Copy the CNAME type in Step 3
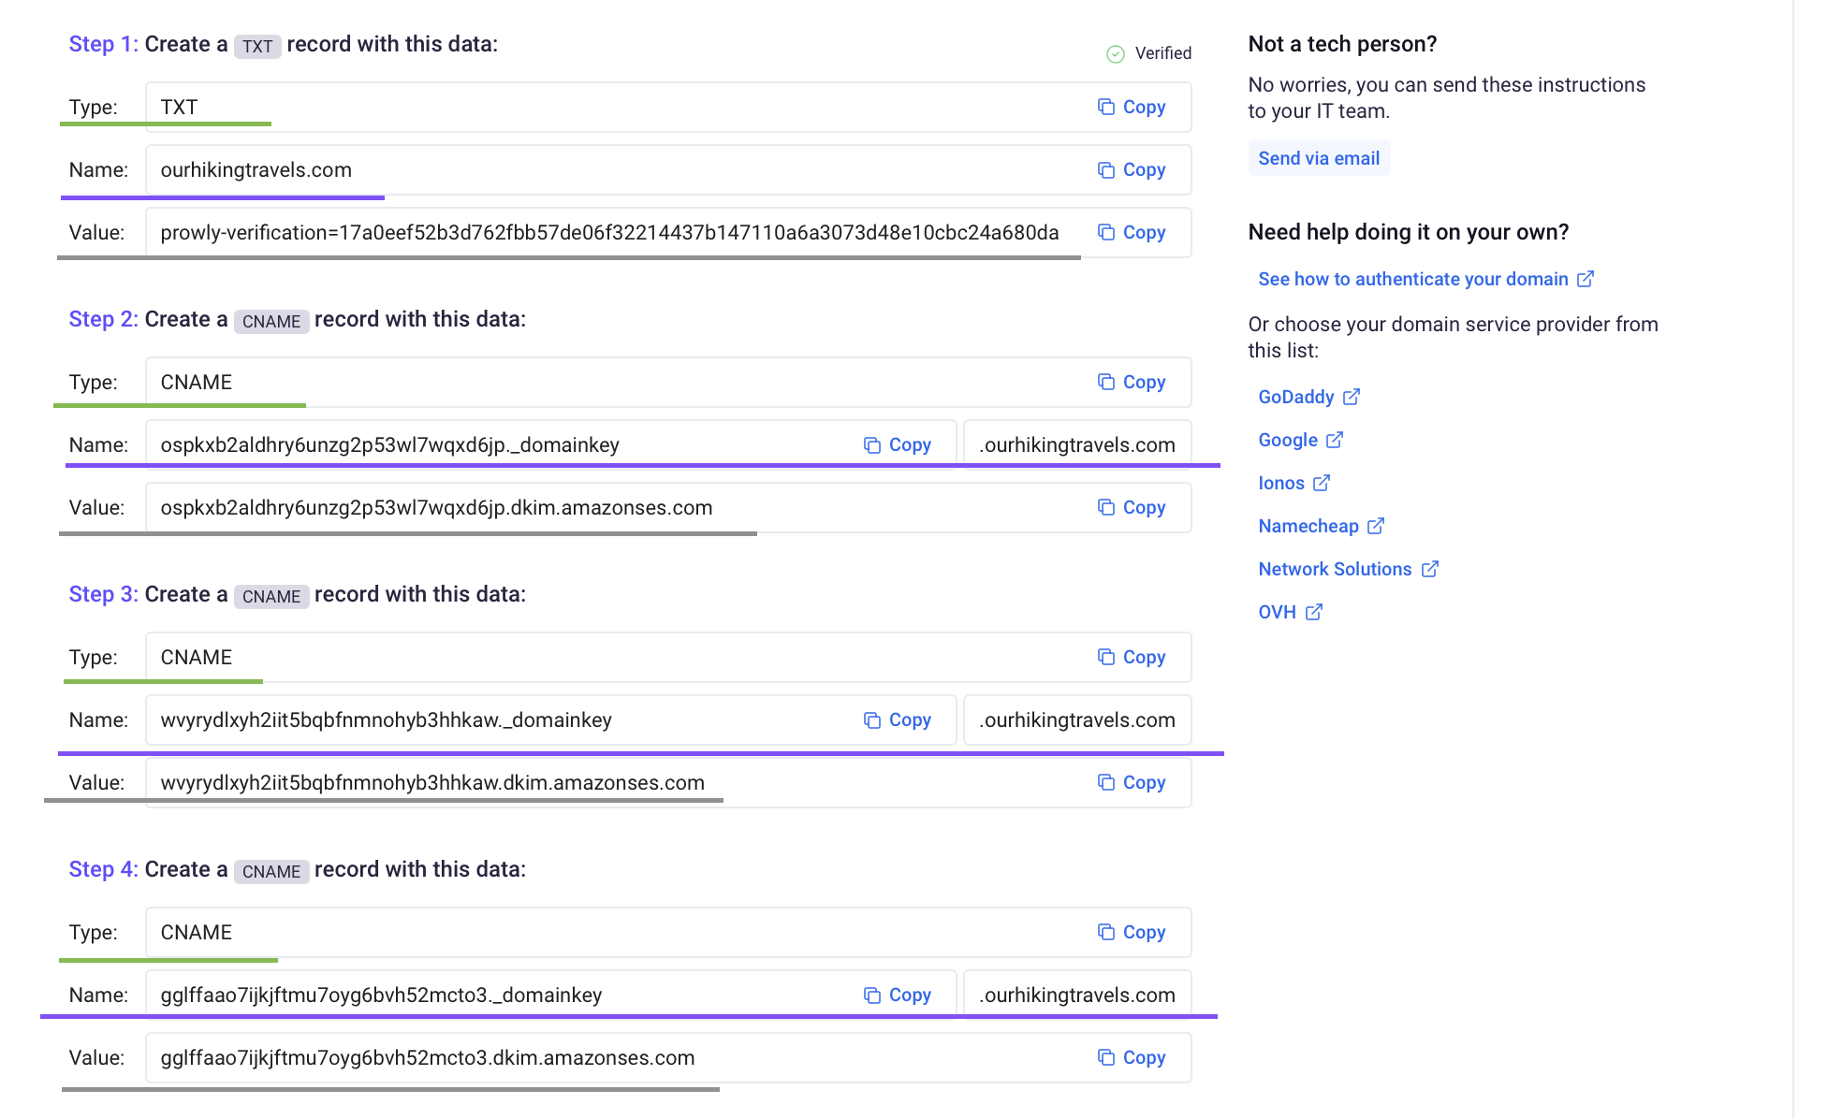 [x=1131, y=657]
